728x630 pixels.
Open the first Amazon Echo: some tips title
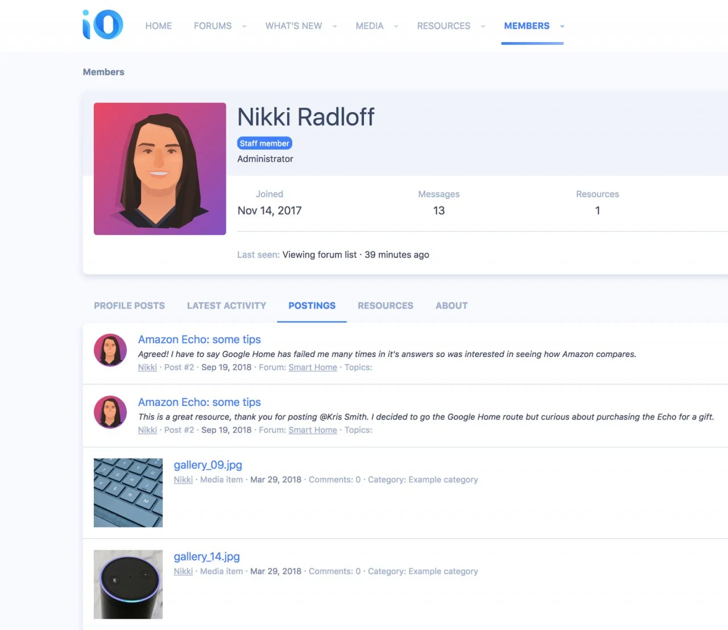(199, 339)
